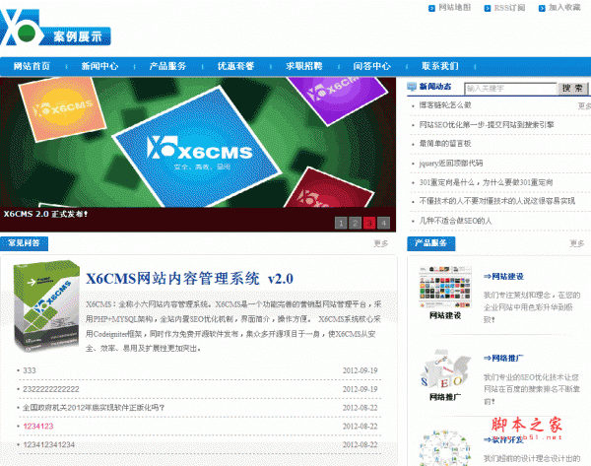Click the keyword search input field
The height and width of the screenshot is (466, 591).
[x=510, y=89]
